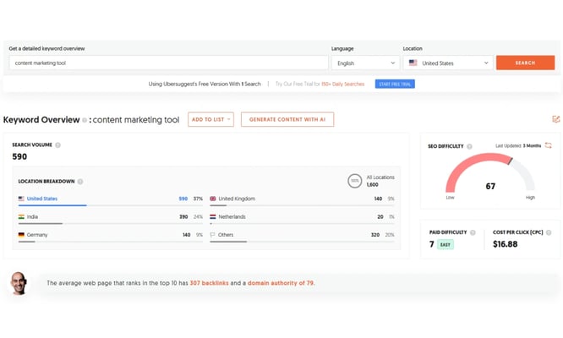
Task: Expand the Add to List dropdown
Action: 210,119
